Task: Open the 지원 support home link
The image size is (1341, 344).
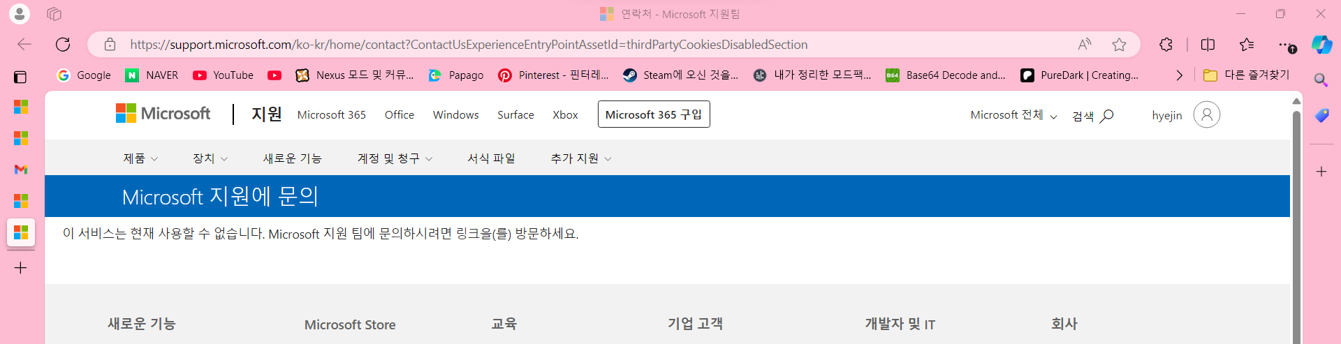Action: [x=267, y=114]
